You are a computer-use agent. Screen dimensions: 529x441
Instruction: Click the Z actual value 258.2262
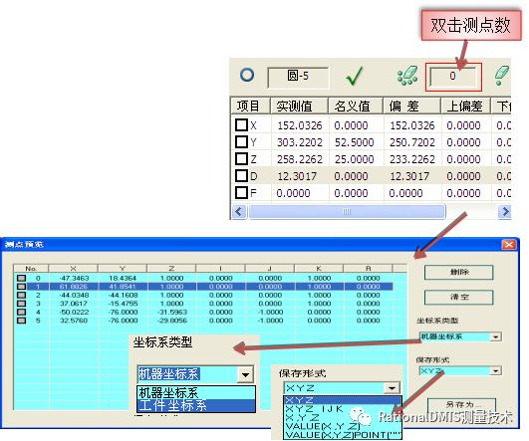(x=300, y=159)
